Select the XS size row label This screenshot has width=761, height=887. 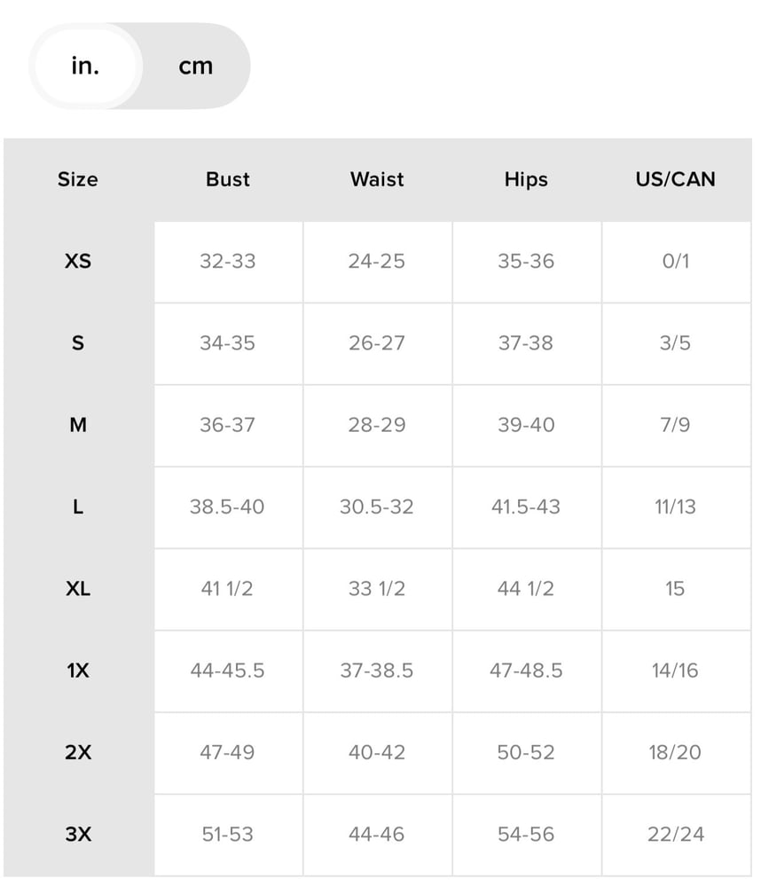coord(78,262)
